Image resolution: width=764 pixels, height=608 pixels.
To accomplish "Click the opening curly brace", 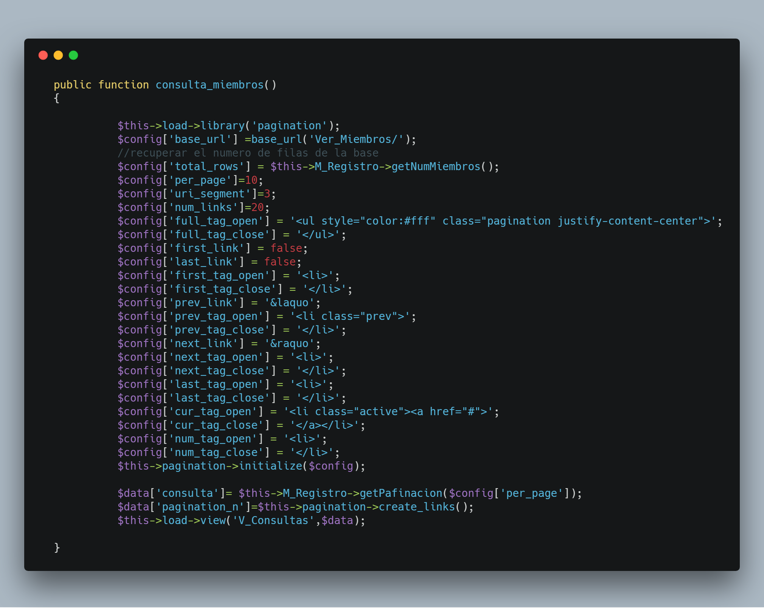I will 57,98.
